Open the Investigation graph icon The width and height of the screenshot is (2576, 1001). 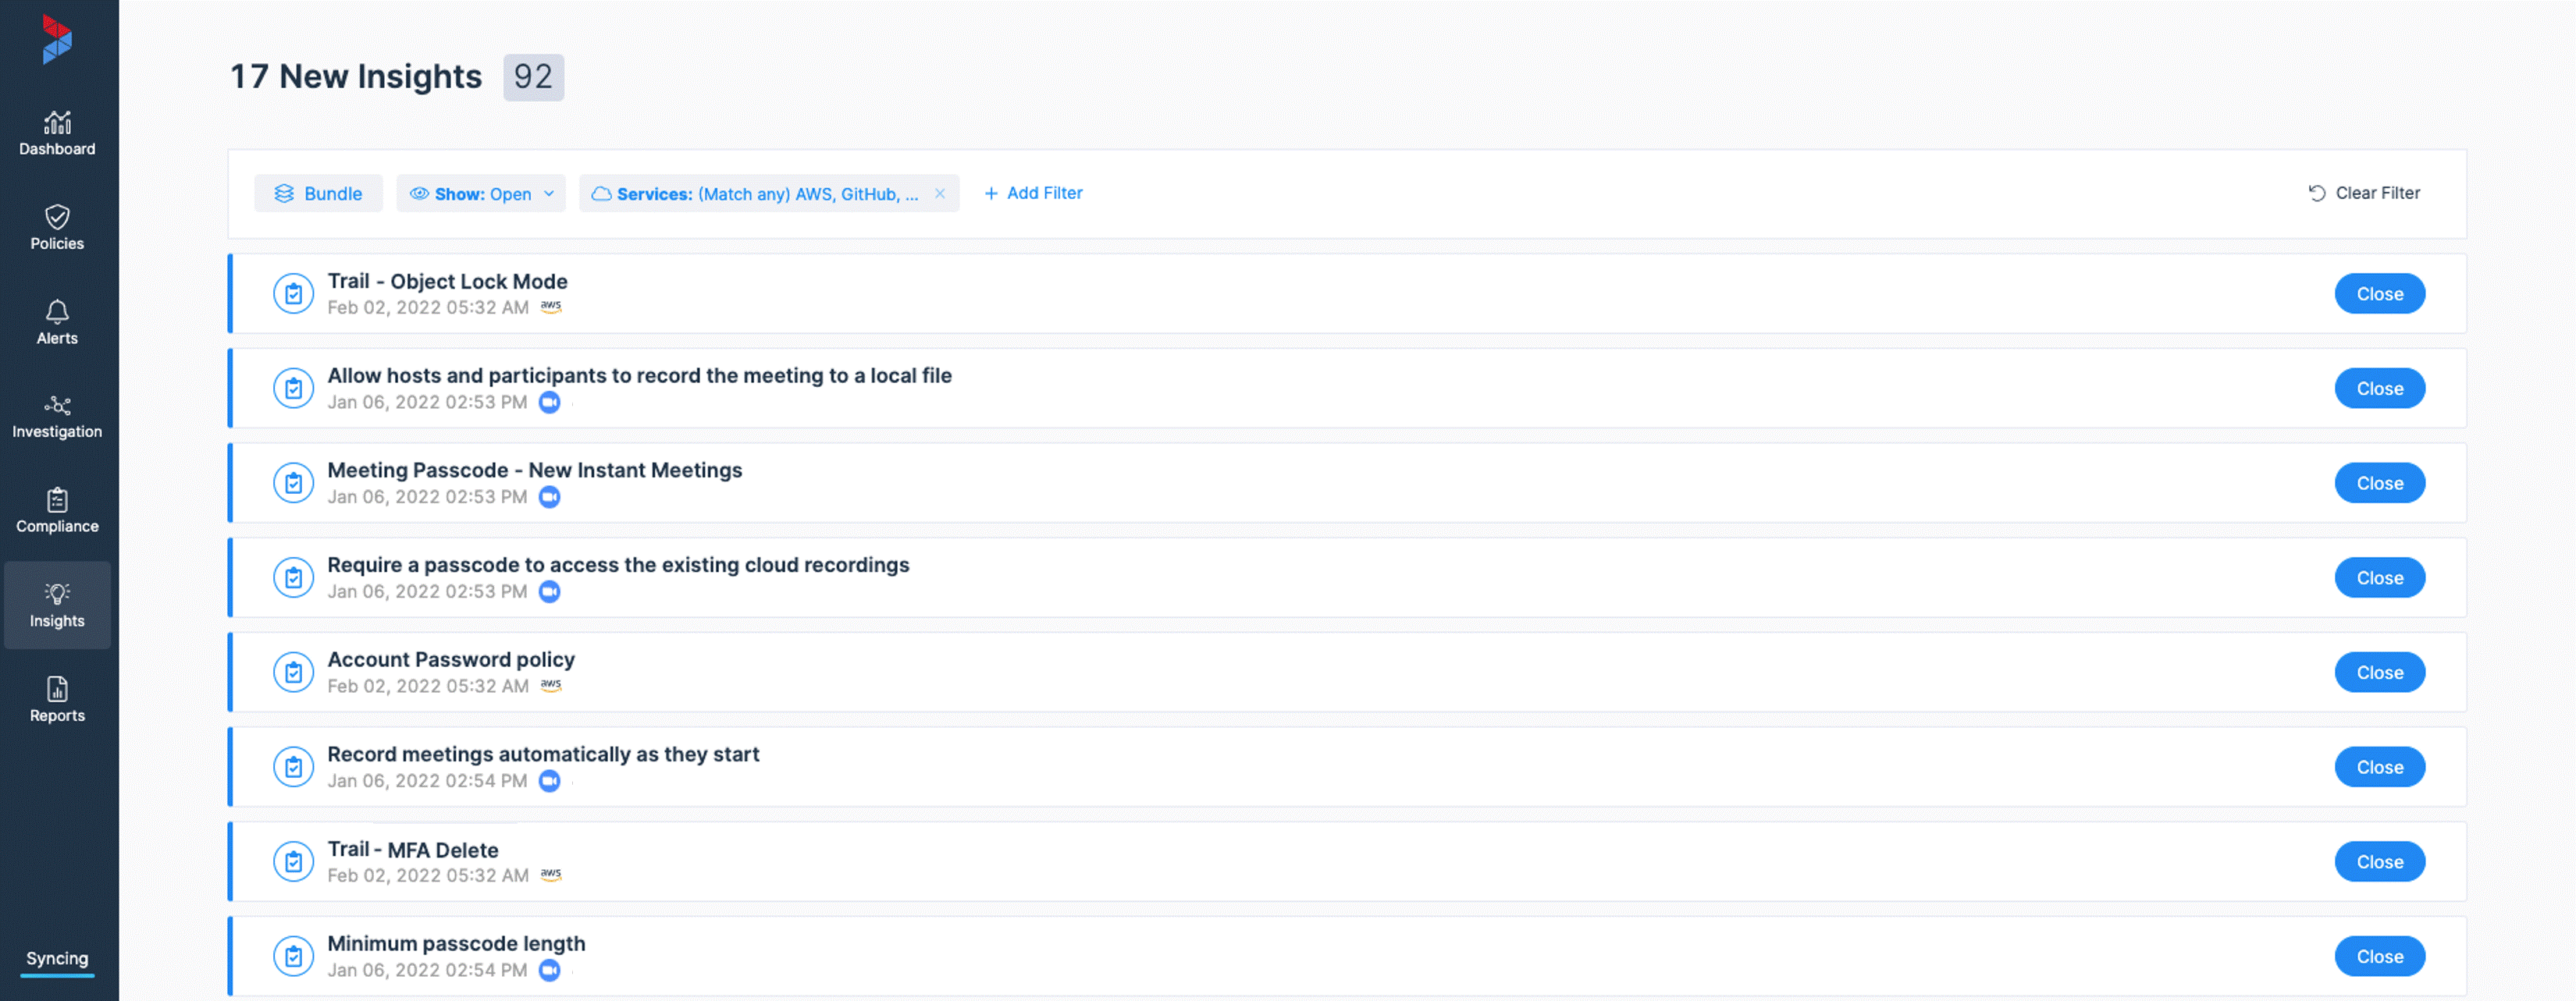(57, 406)
